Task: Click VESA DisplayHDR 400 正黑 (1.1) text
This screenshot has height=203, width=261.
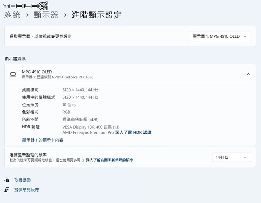Action: click(91, 127)
